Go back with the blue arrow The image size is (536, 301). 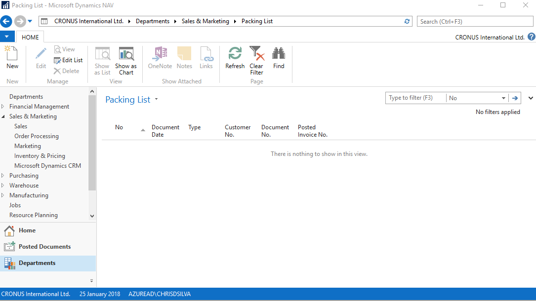6,21
